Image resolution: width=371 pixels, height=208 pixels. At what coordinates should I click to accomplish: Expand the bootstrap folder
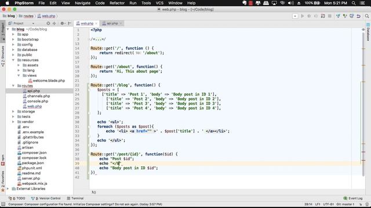[x=13, y=39]
